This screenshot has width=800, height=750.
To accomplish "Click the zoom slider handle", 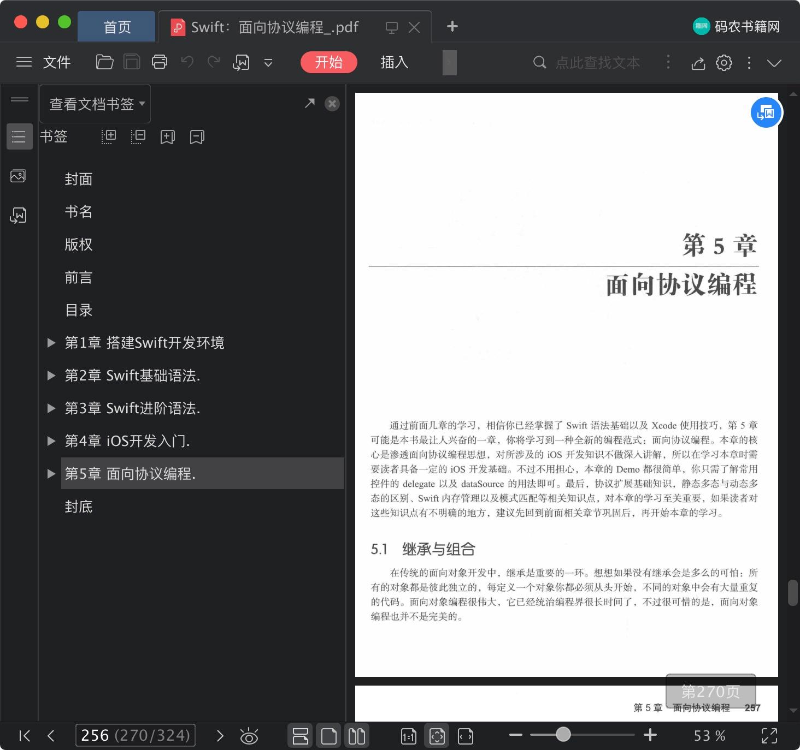I will point(563,735).
